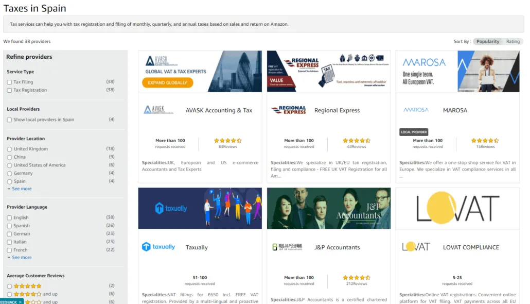Open J&P Accountants 212 Reviews link
This screenshot has height=304, width=530.
(x=357, y=284)
